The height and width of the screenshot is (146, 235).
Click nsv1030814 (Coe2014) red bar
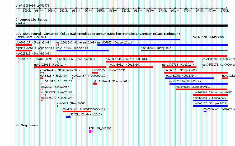(x=131, y=67)
